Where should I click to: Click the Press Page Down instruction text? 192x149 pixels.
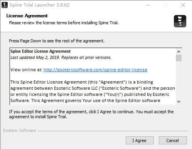pyautogui.click(x=57, y=41)
